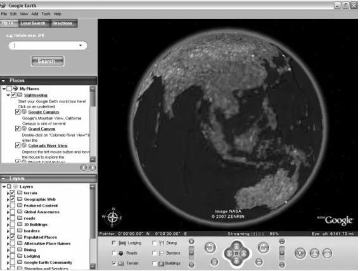The image size is (360, 271).
Task: Open the File menu
Action: click(x=4, y=14)
